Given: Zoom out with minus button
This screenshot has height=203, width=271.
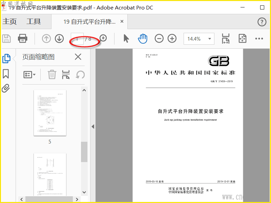Looking at the screenshot, I should (x=159, y=39).
